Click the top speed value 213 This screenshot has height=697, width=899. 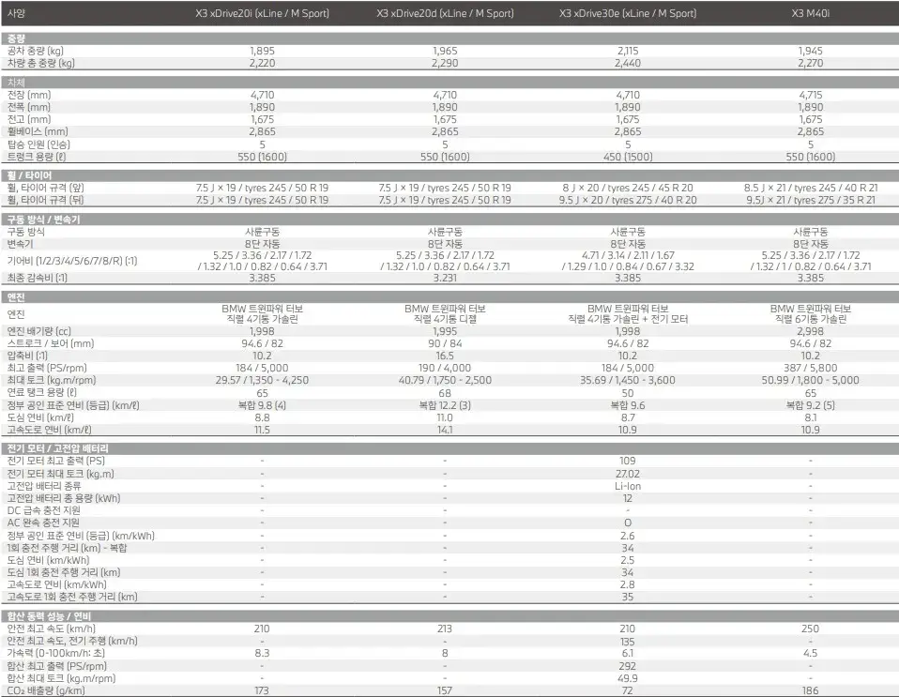pyautogui.click(x=445, y=629)
